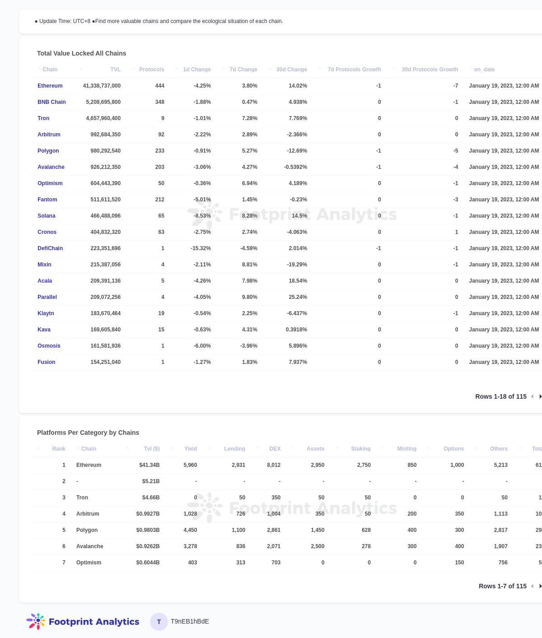Click 'Total Value Locked All Chains' title

point(82,53)
